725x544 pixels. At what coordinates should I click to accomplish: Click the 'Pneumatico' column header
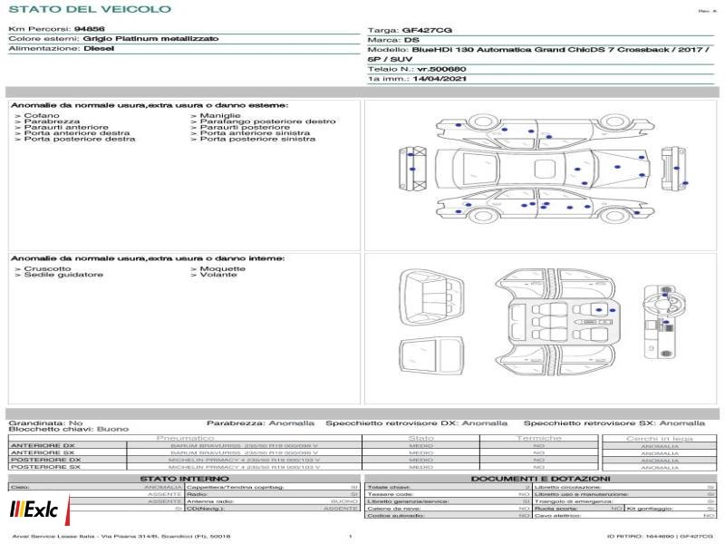click(x=186, y=438)
